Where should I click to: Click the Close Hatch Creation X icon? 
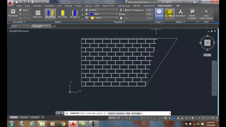coord(206,11)
